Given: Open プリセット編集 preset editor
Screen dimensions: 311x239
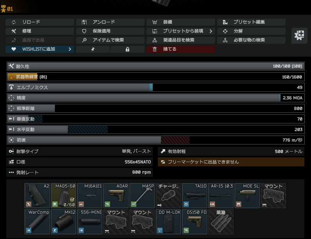Looking at the screenshot, I should coord(251,22).
